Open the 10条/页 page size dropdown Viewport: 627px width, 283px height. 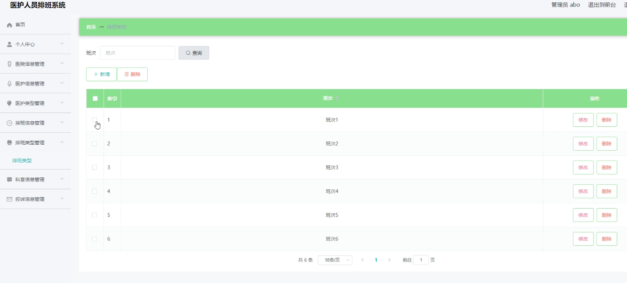tap(335, 260)
